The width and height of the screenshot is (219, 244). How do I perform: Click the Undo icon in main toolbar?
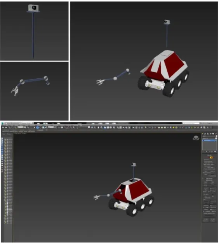tap(3, 127)
